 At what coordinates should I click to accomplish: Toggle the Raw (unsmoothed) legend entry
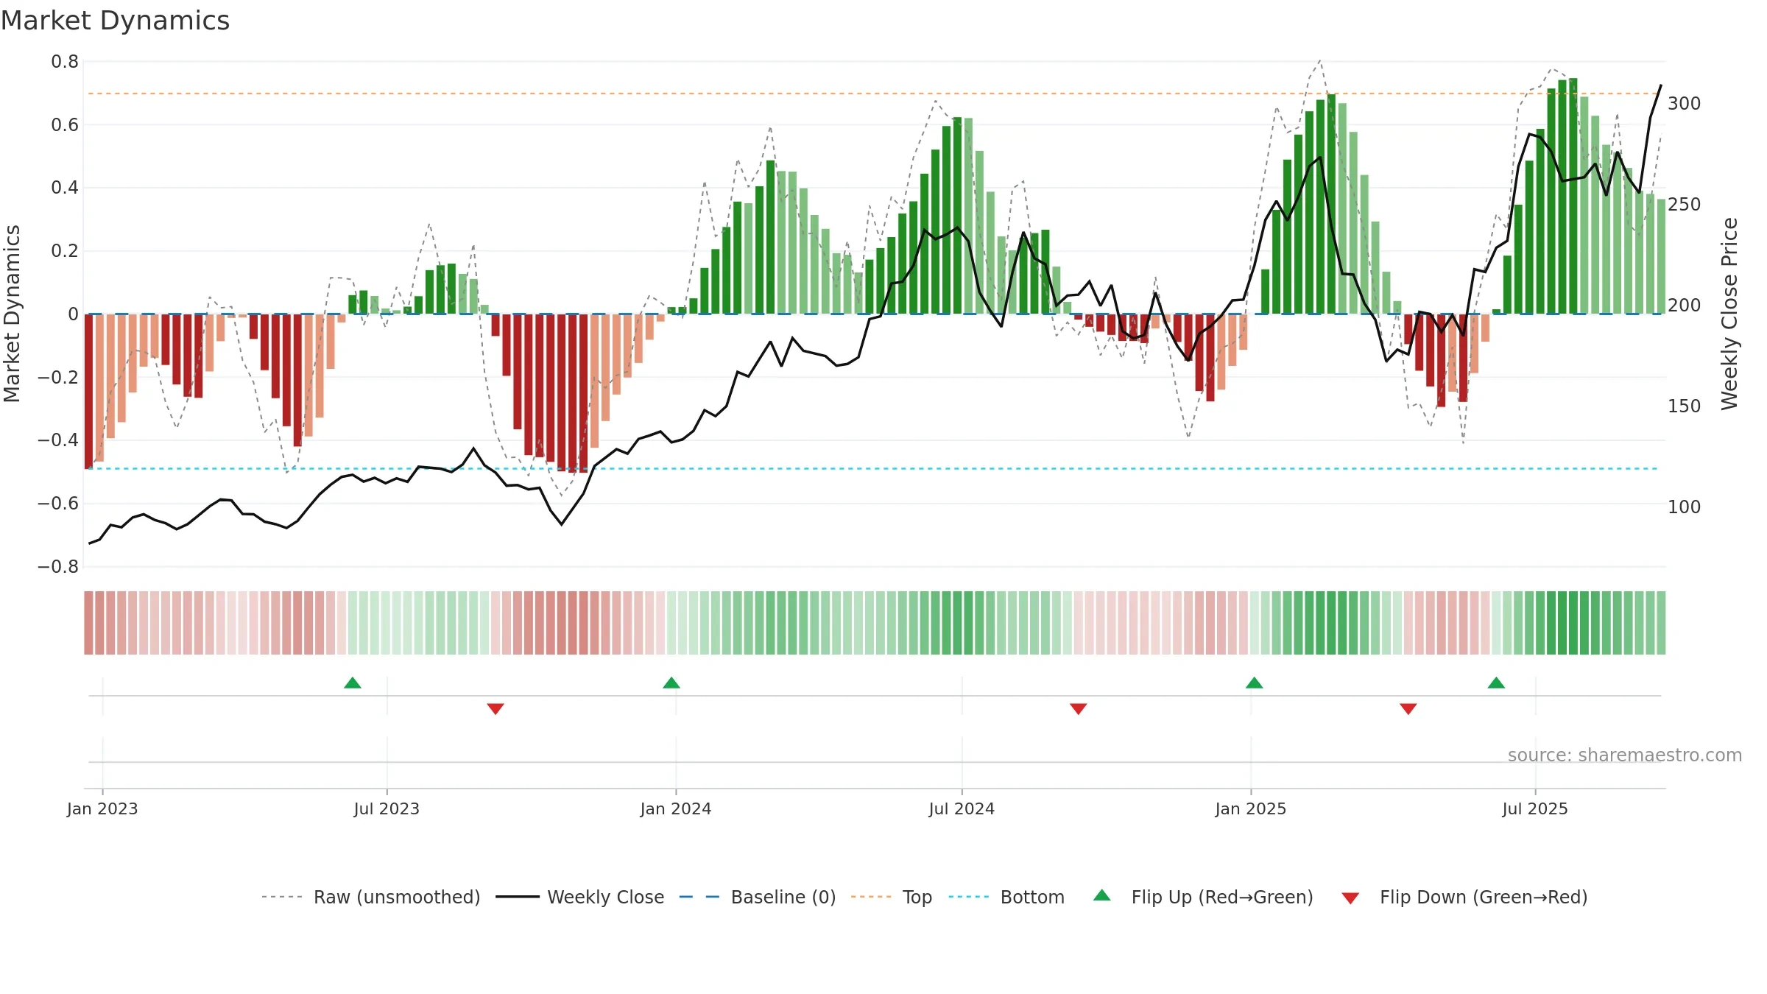(370, 897)
